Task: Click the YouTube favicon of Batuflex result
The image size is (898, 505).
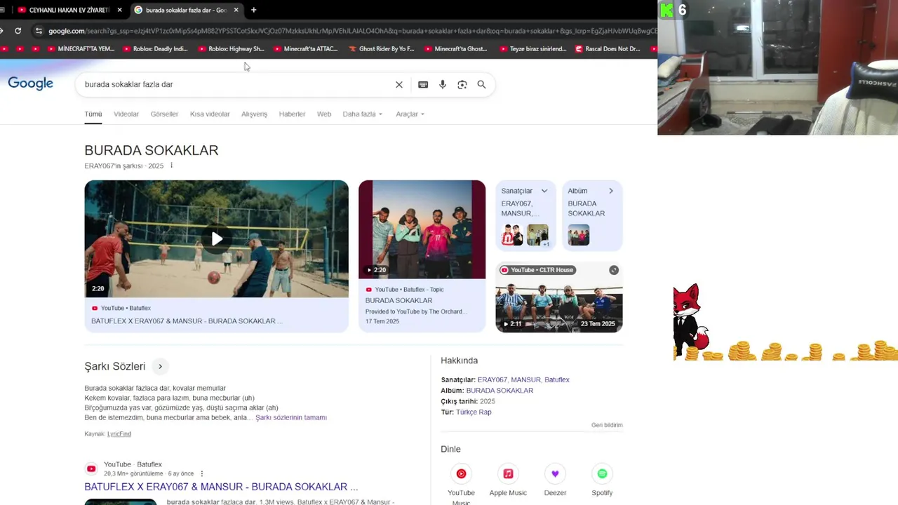Action: [91, 469]
